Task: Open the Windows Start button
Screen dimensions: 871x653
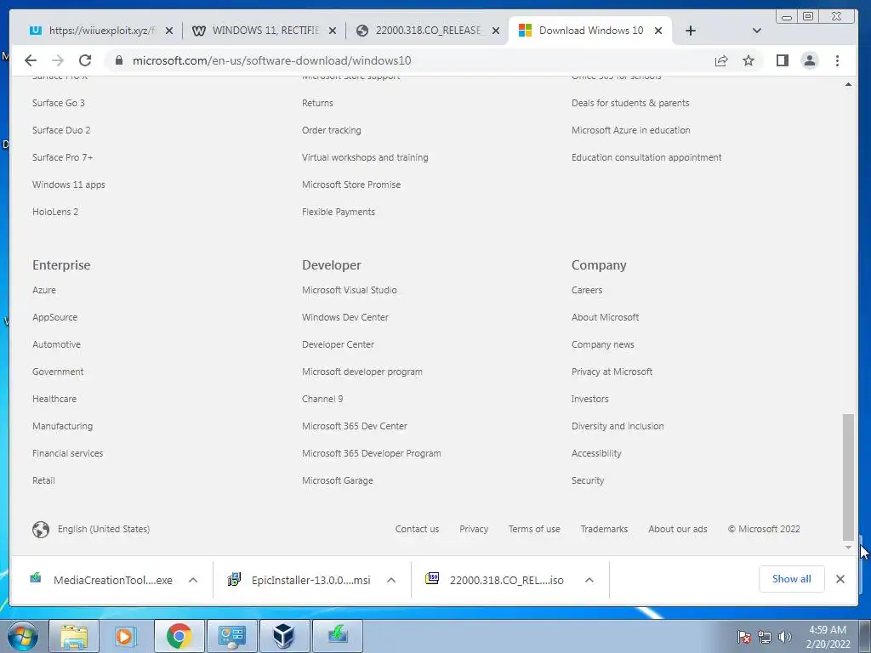Action: click(x=23, y=636)
